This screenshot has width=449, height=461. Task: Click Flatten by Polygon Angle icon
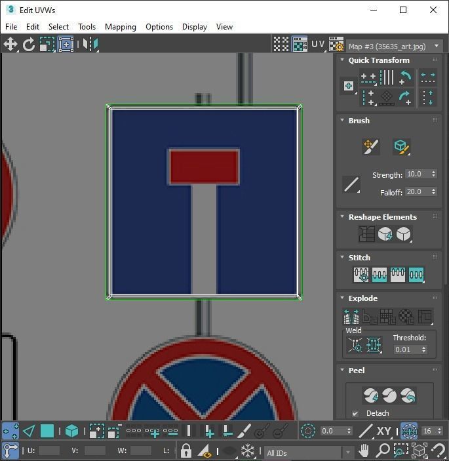pyautogui.click(x=370, y=317)
